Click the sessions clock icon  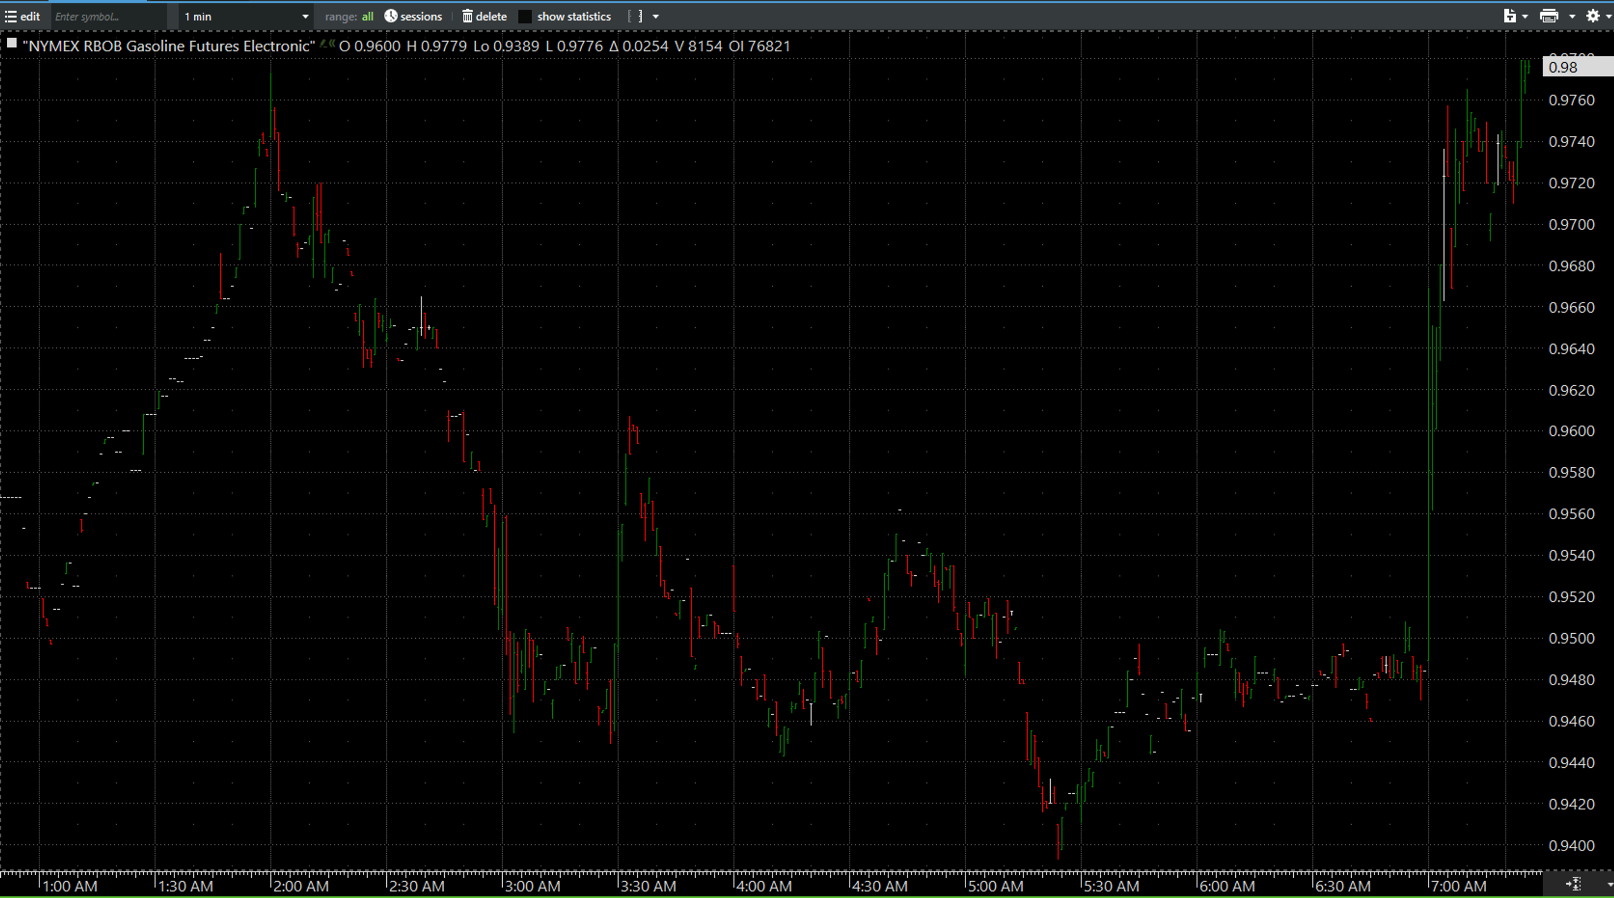(x=390, y=16)
